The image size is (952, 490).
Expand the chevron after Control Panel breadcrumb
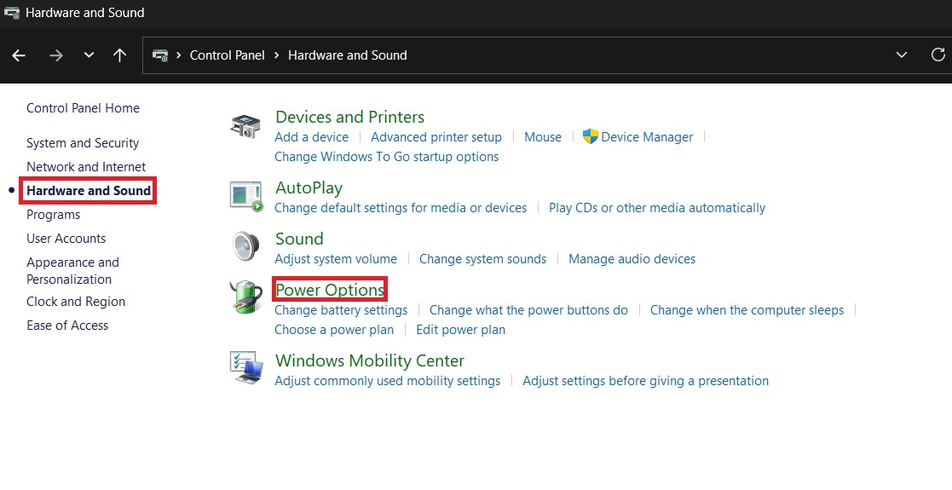pyautogui.click(x=276, y=55)
